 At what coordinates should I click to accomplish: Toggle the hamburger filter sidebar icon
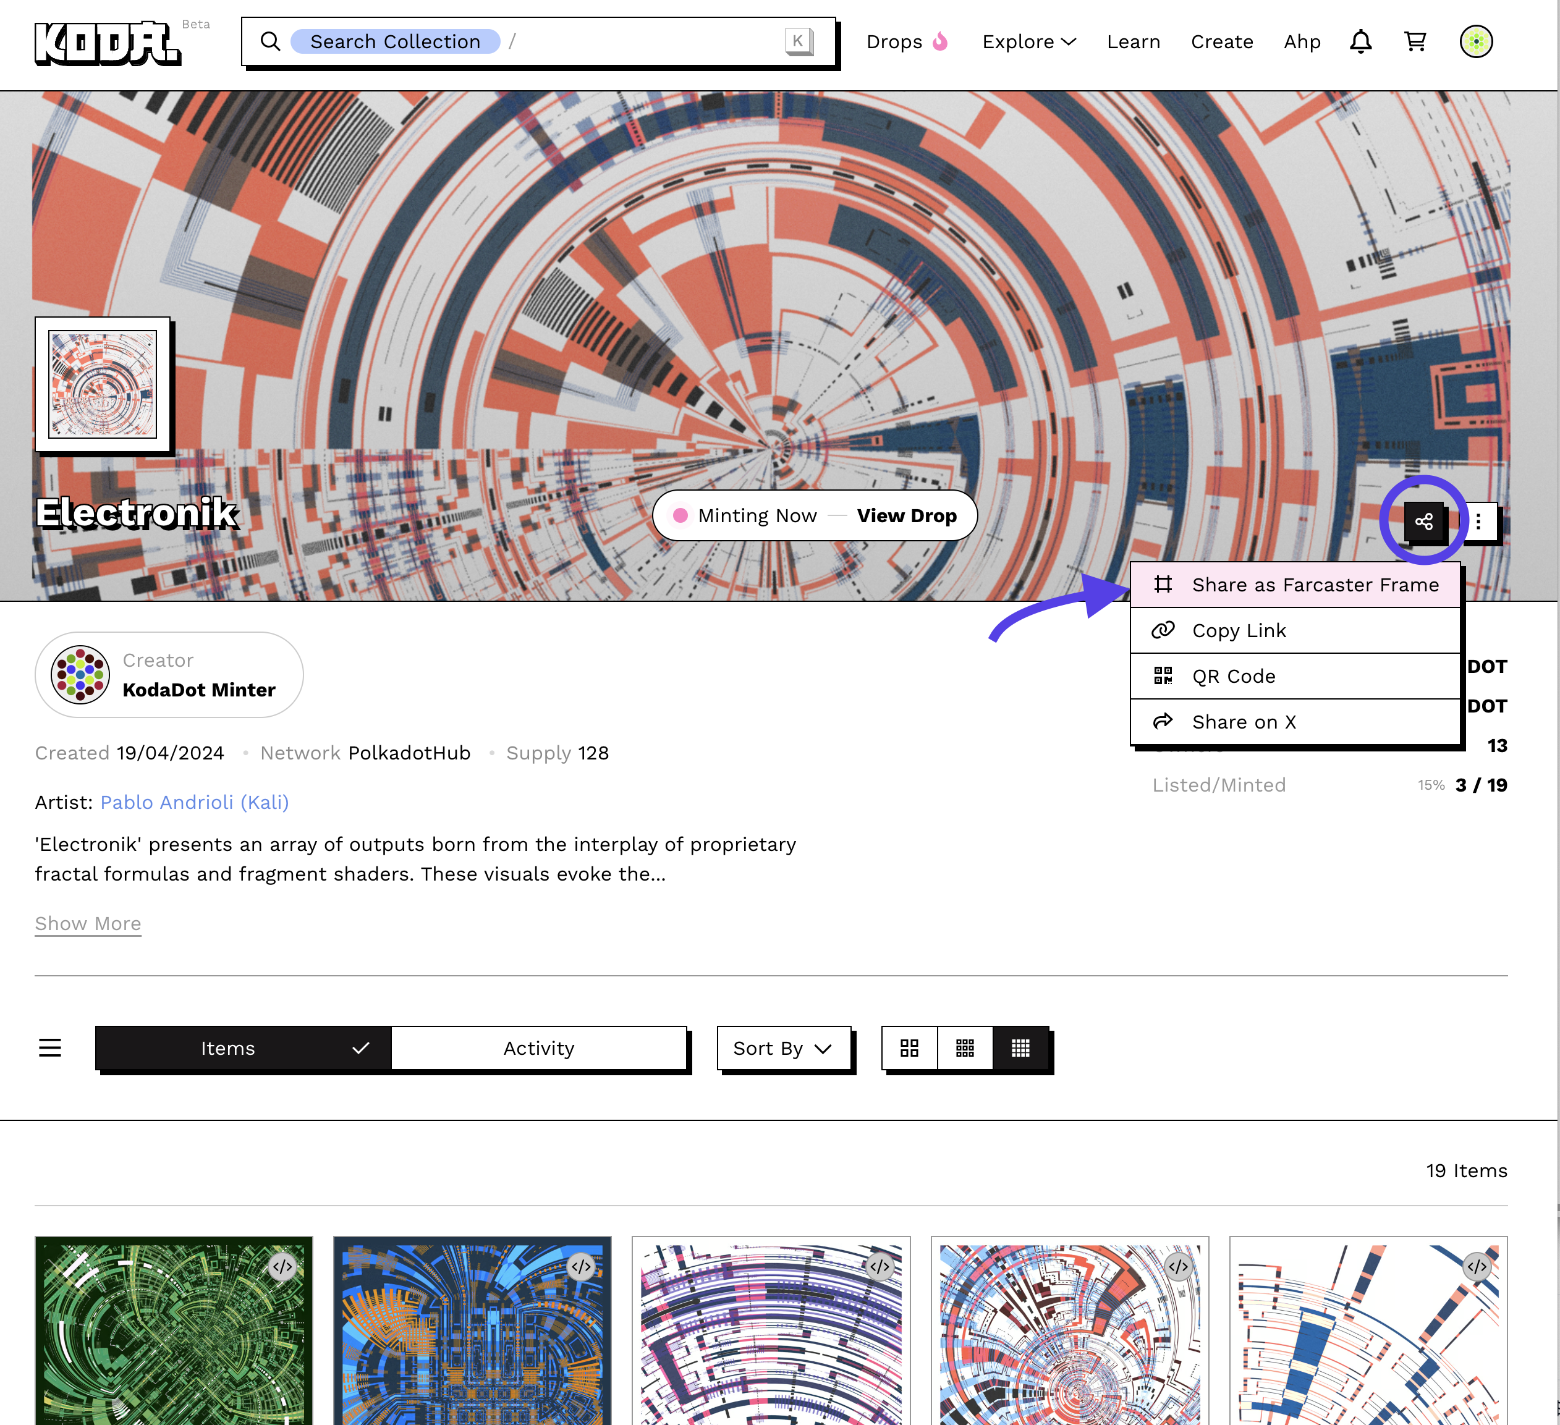pos(50,1048)
